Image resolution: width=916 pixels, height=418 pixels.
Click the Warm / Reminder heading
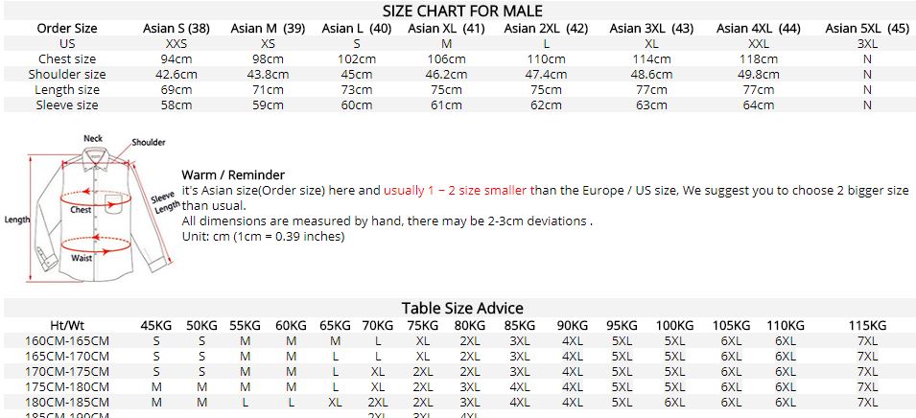pyautogui.click(x=233, y=174)
